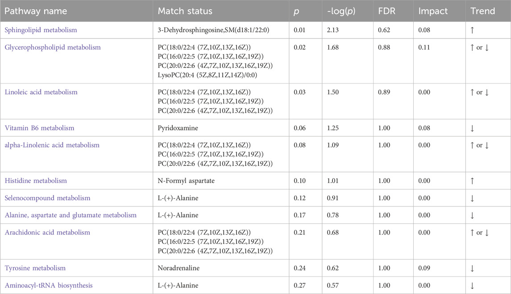Click the up arrow in Sphingolipid row
Viewport: 511px width, 294px height.
click(x=472, y=30)
